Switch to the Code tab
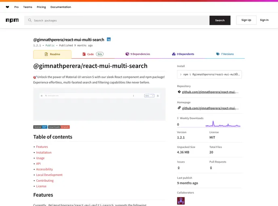Image resolution: width=278 pixels, height=206 pixels. tap(93, 54)
